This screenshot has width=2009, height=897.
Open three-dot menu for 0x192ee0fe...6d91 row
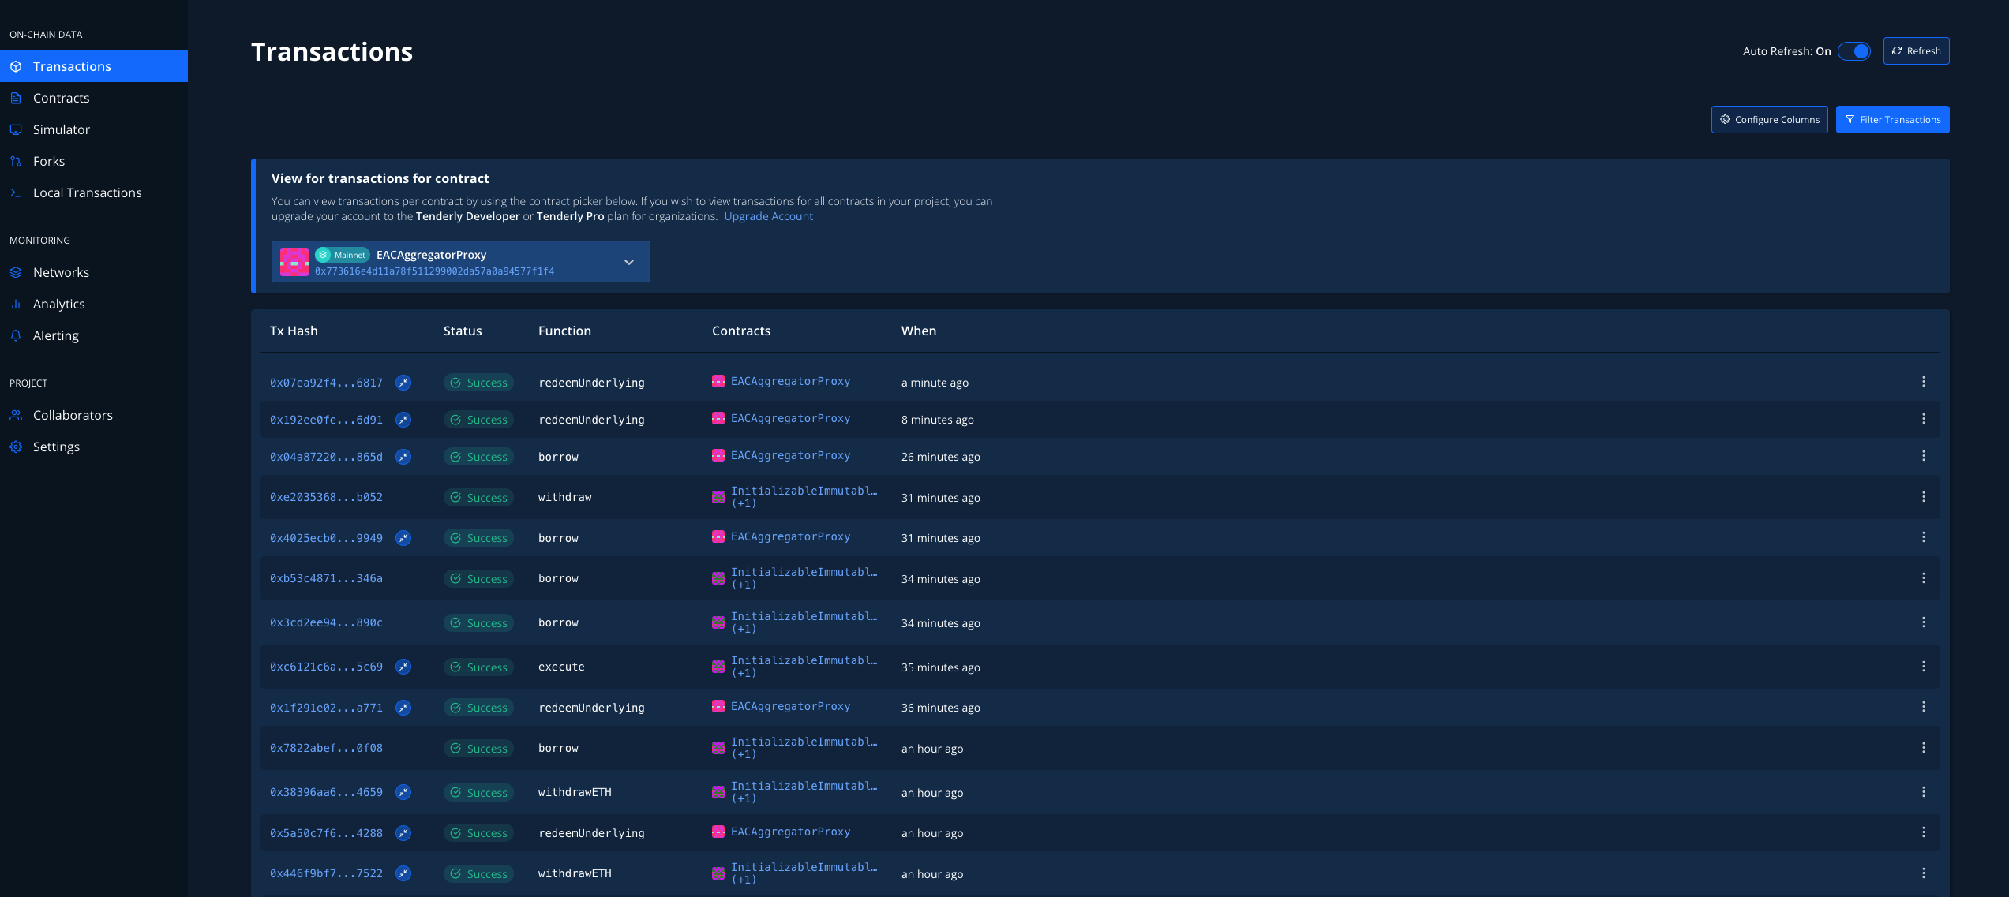click(1923, 419)
